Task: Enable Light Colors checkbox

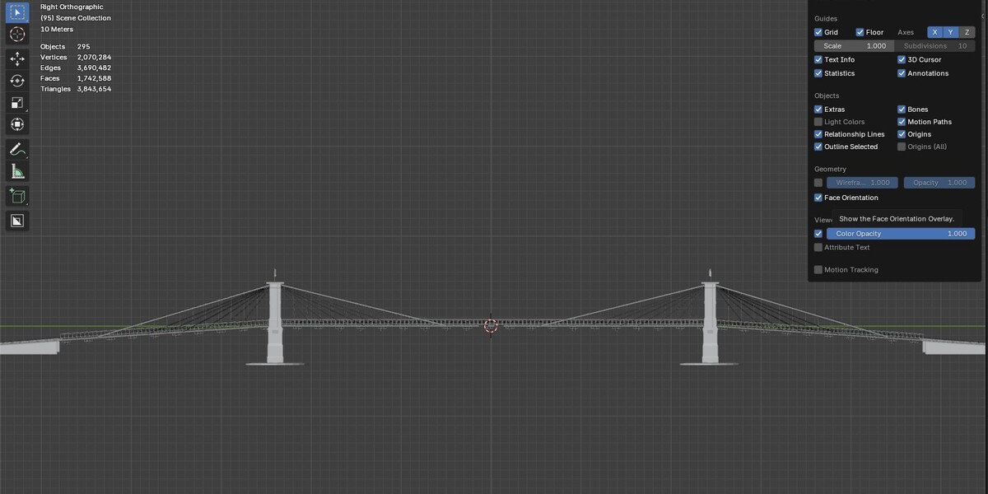Action: (x=818, y=122)
